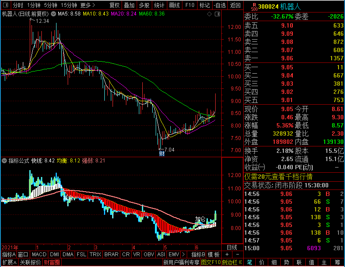Click 买一 price 9.05

(287, 67)
